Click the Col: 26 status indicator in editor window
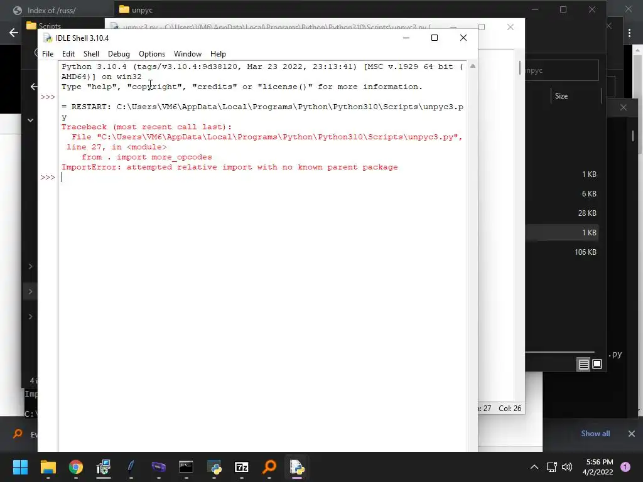Screen dimensions: 643x482 coord(510,408)
